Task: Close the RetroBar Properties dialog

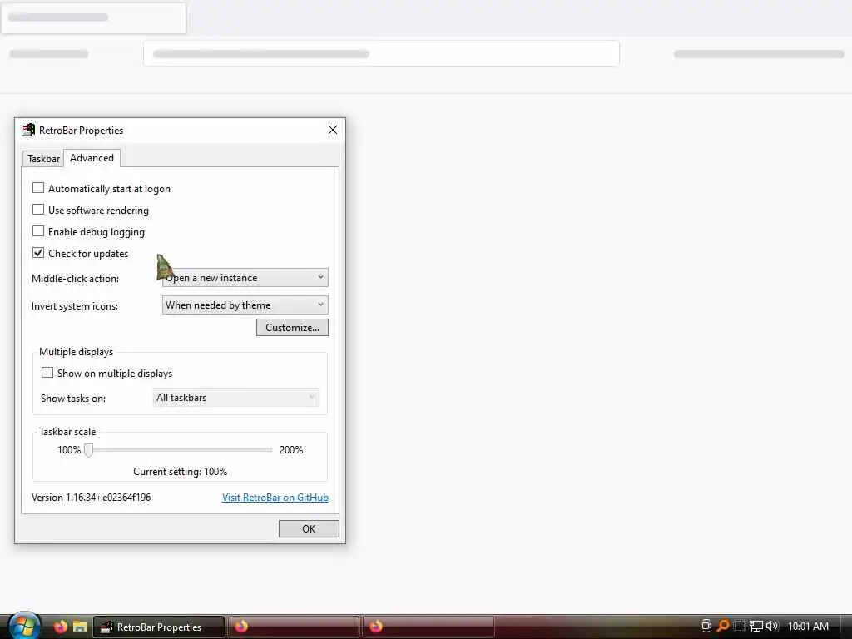Action: point(333,130)
